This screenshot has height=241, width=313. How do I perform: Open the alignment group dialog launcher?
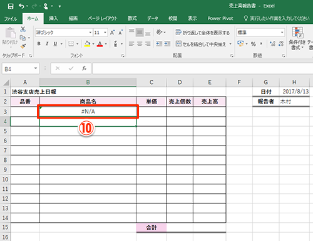[x=232, y=56]
